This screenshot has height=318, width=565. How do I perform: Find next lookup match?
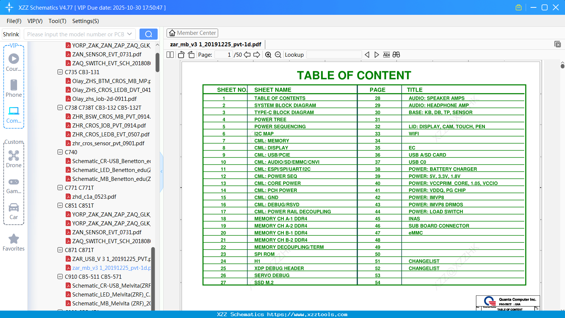(x=377, y=55)
